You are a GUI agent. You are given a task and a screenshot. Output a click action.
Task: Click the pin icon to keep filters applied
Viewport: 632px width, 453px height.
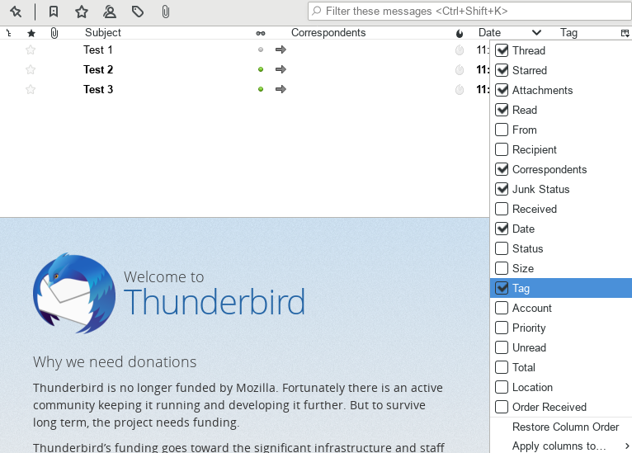[x=16, y=12]
